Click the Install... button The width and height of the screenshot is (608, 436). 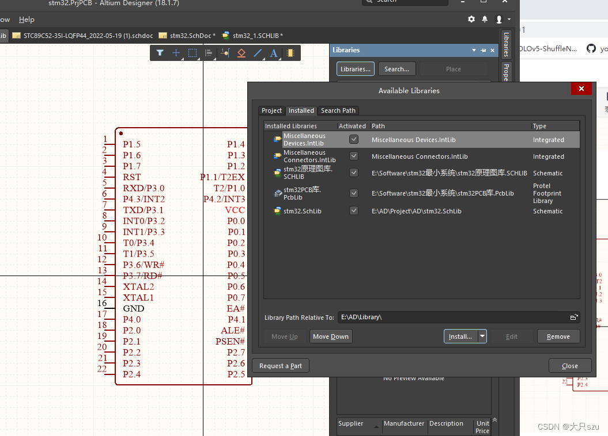click(x=460, y=336)
